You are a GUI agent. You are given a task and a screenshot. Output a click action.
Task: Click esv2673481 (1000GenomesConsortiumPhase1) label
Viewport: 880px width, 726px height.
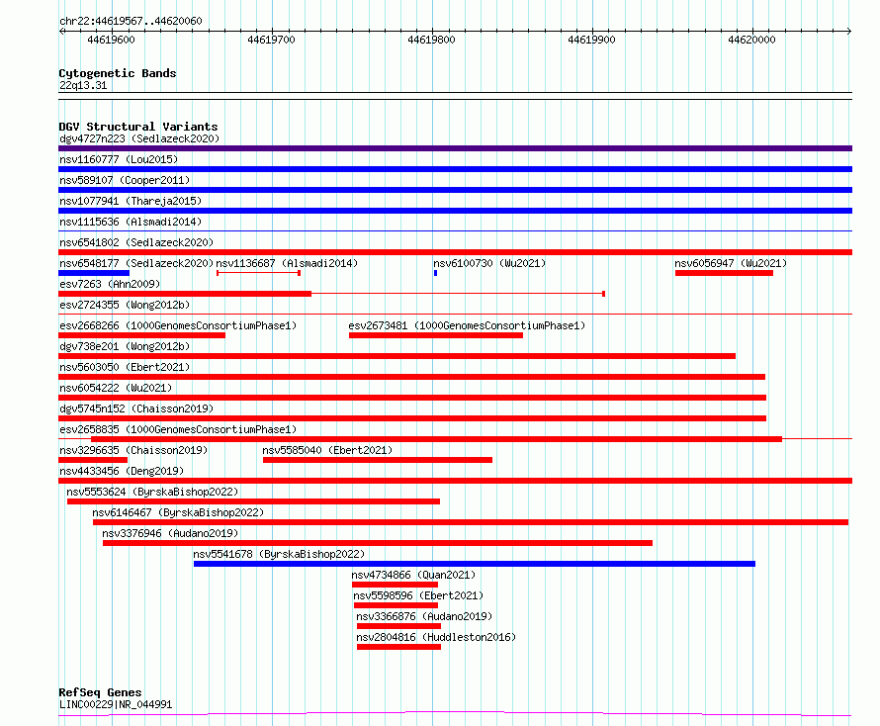coord(467,325)
